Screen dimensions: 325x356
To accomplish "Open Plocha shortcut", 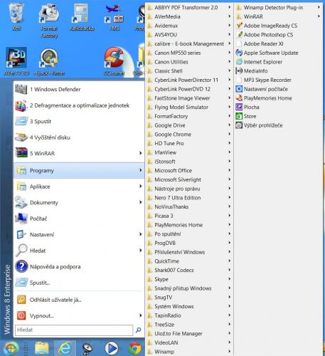I will pyautogui.click(x=277, y=107).
